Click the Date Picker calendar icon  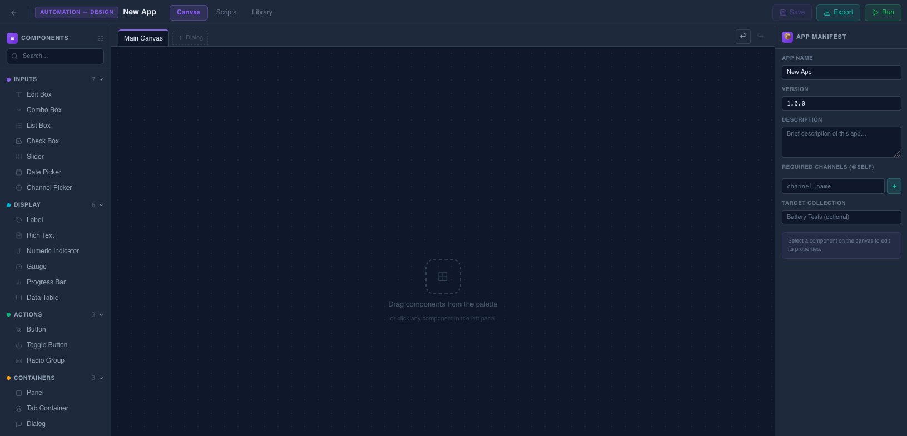(x=19, y=172)
